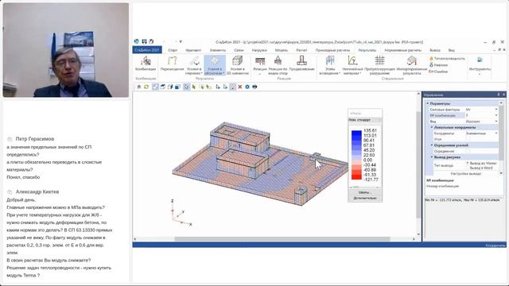
Task: Collapse the Параметры section
Action: point(428,103)
